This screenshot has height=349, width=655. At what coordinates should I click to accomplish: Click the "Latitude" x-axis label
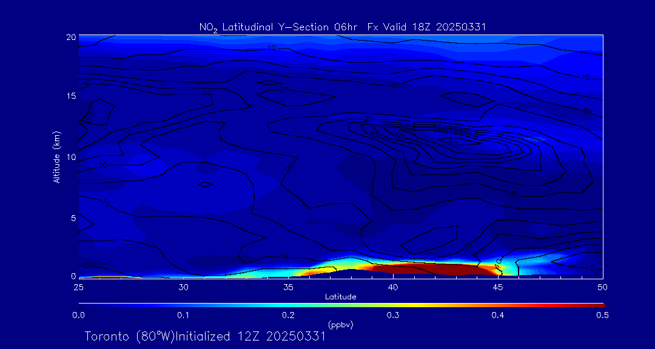coord(341,297)
